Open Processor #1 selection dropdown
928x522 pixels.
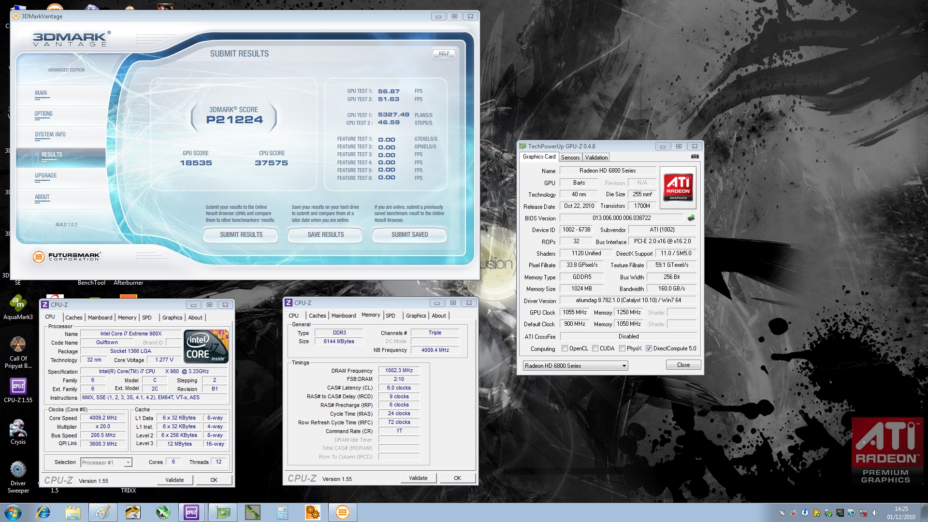click(128, 463)
